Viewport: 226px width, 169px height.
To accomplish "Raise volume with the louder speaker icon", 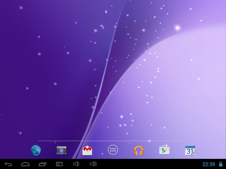I will 93,164.
